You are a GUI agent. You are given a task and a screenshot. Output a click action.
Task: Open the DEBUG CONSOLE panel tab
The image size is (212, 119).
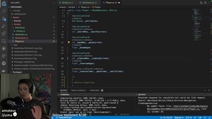pos(79,90)
